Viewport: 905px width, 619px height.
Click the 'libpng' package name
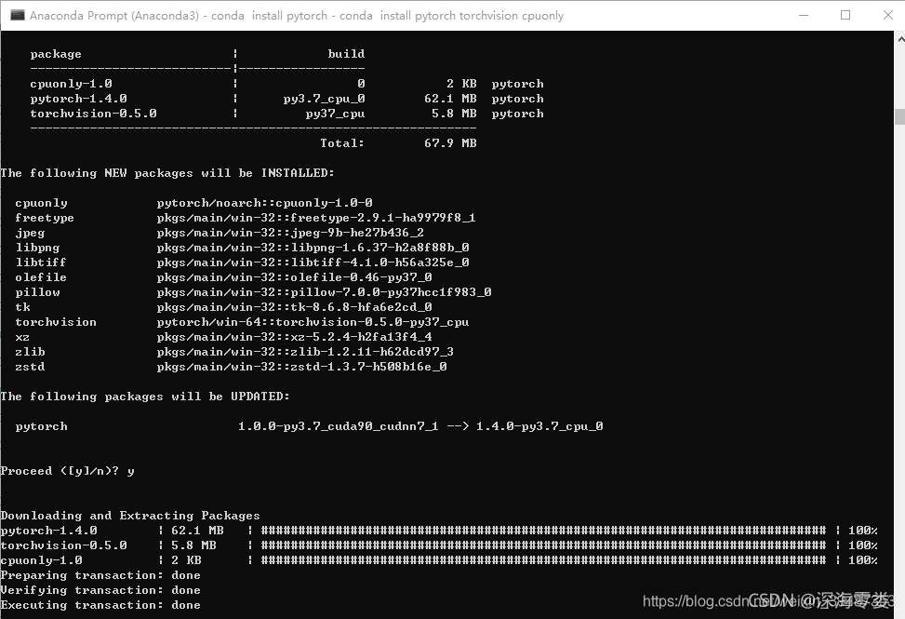37,248
